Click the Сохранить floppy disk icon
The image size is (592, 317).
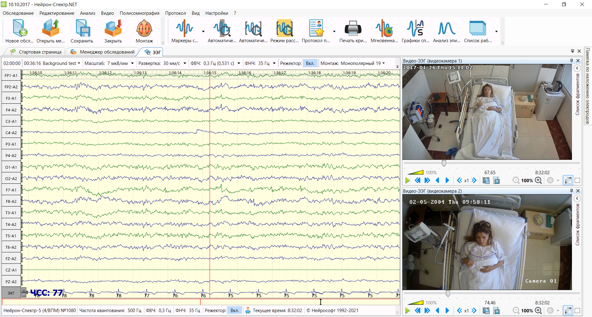82,31
